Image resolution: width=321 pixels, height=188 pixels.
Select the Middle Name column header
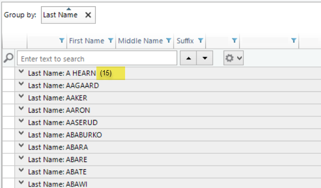pos(141,41)
